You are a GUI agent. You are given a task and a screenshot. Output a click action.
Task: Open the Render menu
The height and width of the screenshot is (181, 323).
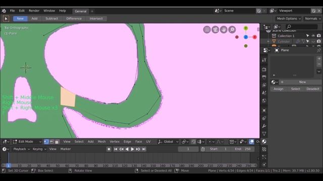[x=34, y=11]
